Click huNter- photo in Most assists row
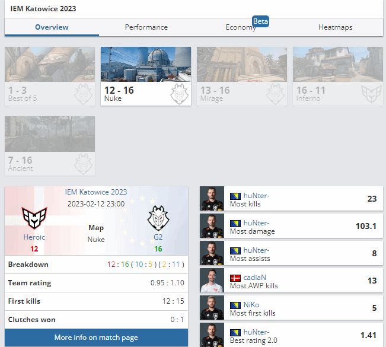 pos(212,253)
